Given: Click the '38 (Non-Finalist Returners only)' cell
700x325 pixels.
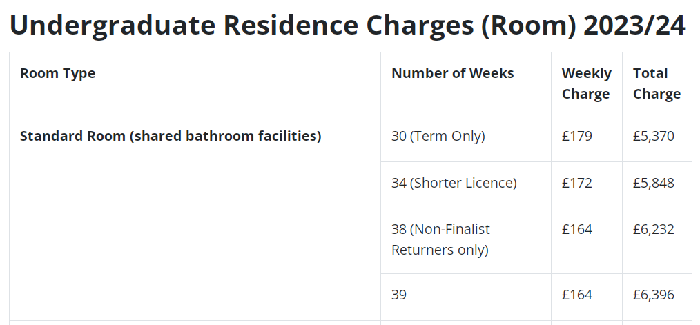Looking at the screenshot, I should [x=440, y=239].
